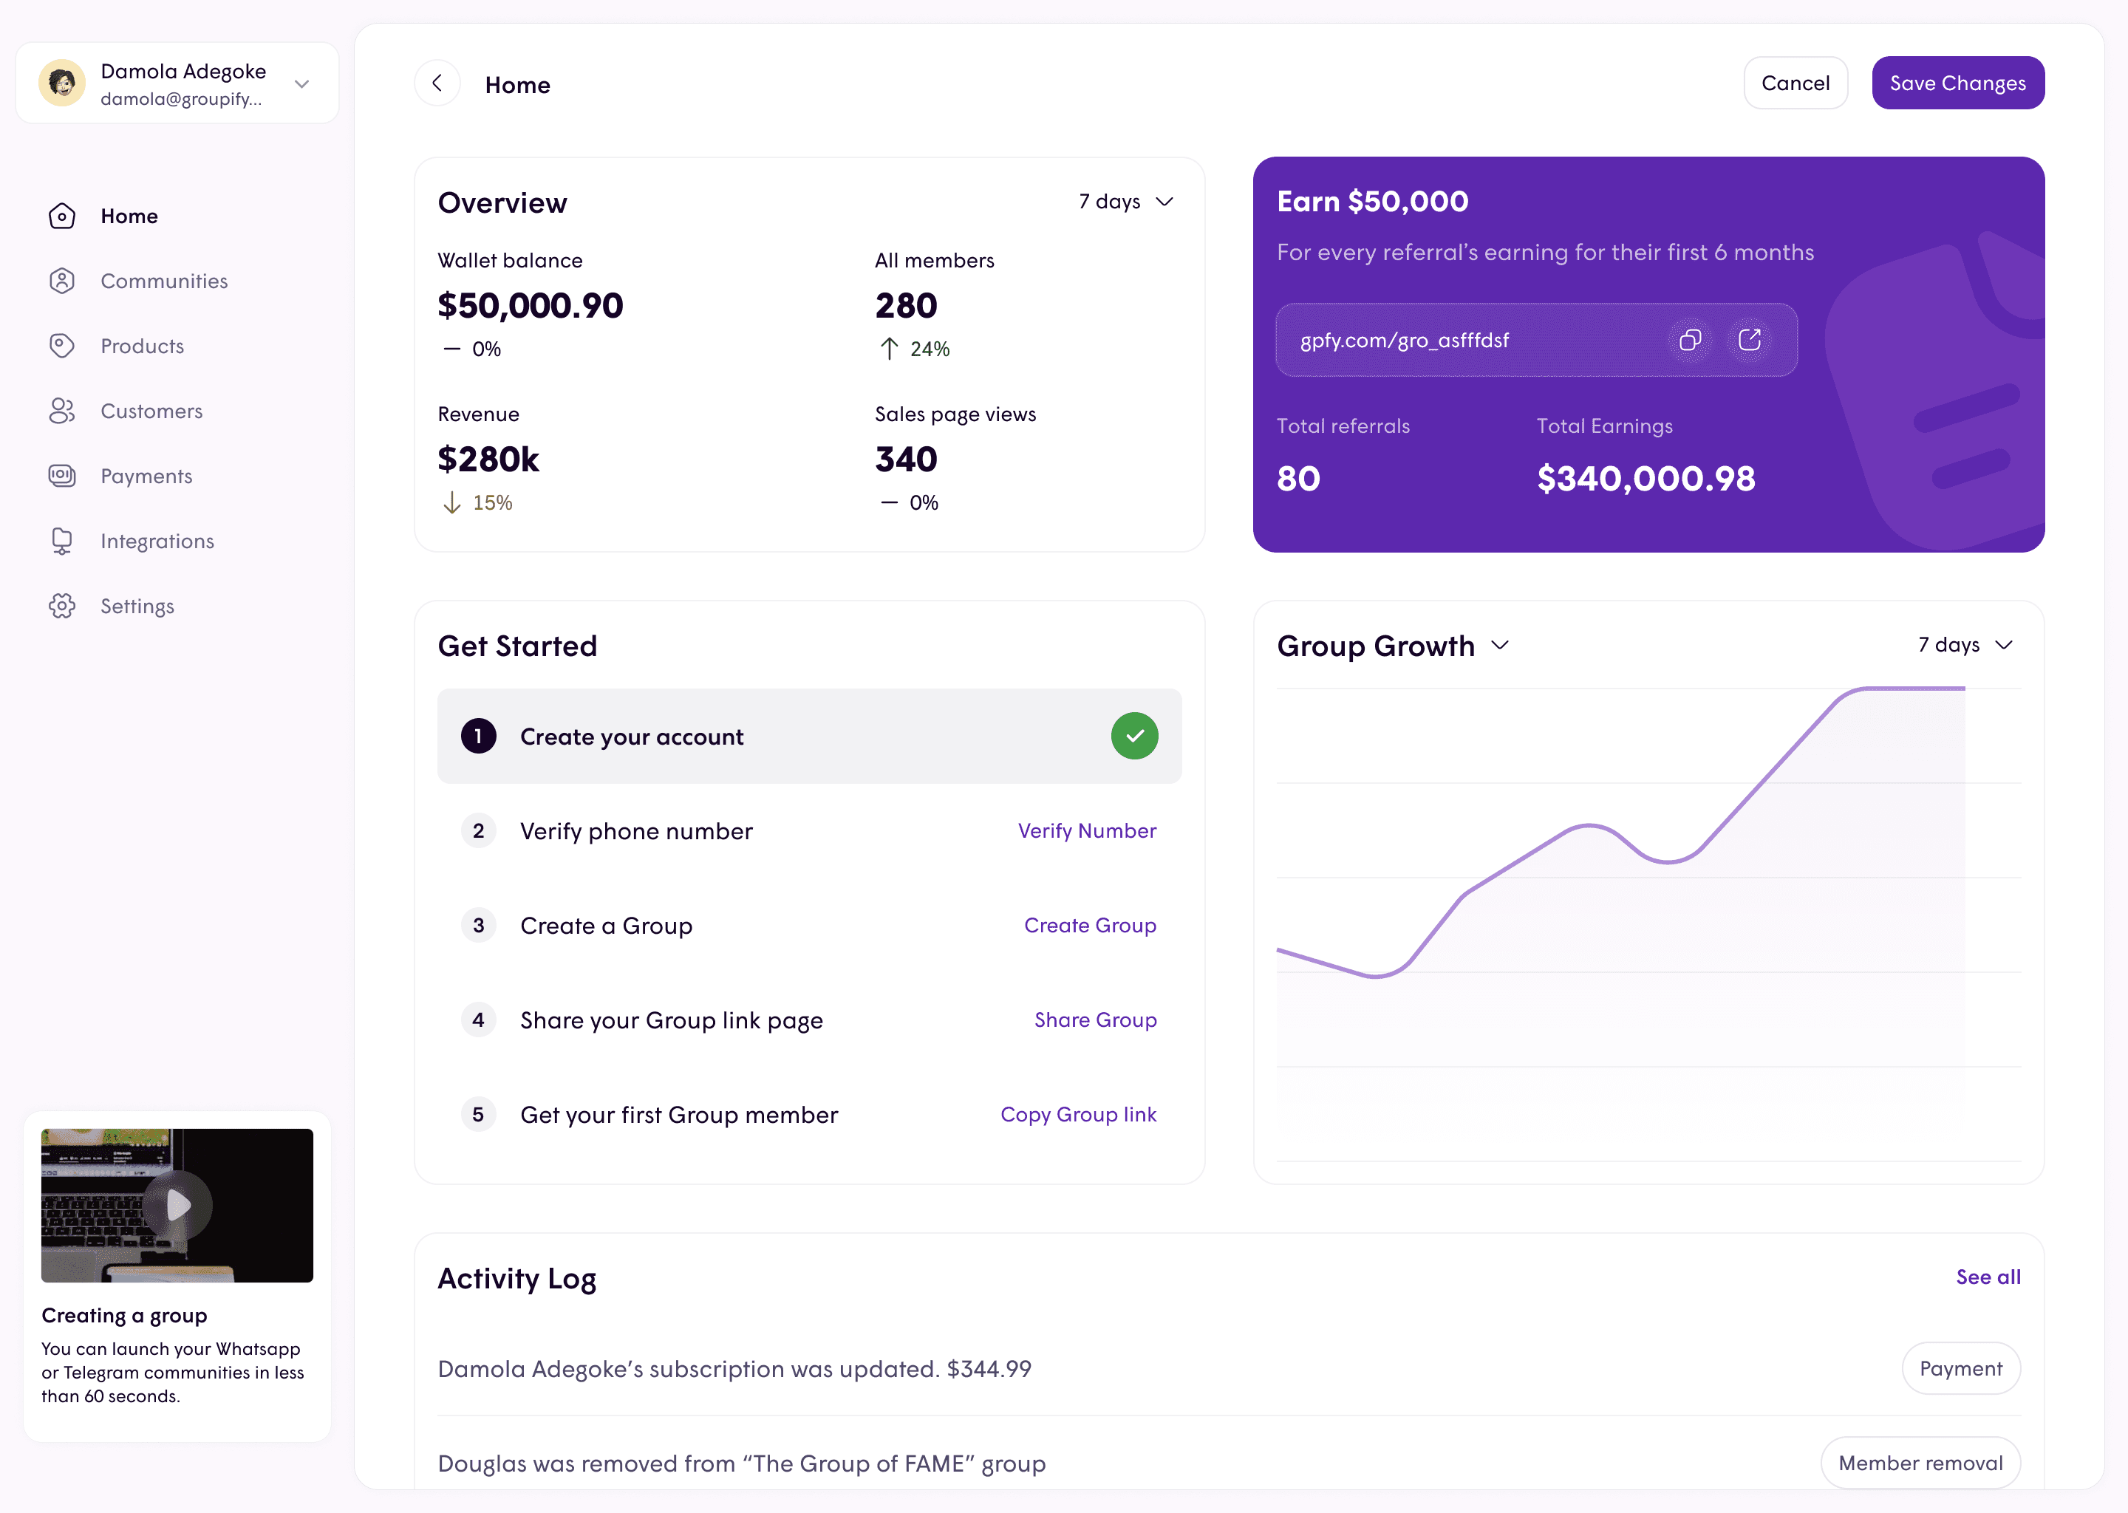Click the back arrow beside Home title
The height and width of the screenshot is (1513, 2128).
pyautogui.click(x=437, y=83)
